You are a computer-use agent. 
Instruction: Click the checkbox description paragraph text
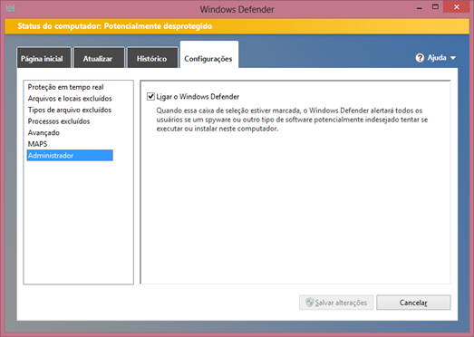coord(292,120)
